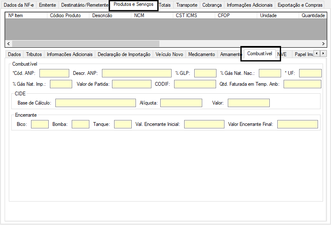Go to the Totais tab

pos(164,5)
